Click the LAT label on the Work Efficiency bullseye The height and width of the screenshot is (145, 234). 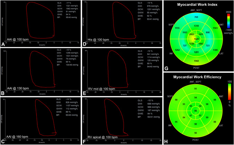pyautogui.click(x=221, y=126)
